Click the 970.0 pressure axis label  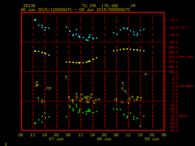point(173,62)
